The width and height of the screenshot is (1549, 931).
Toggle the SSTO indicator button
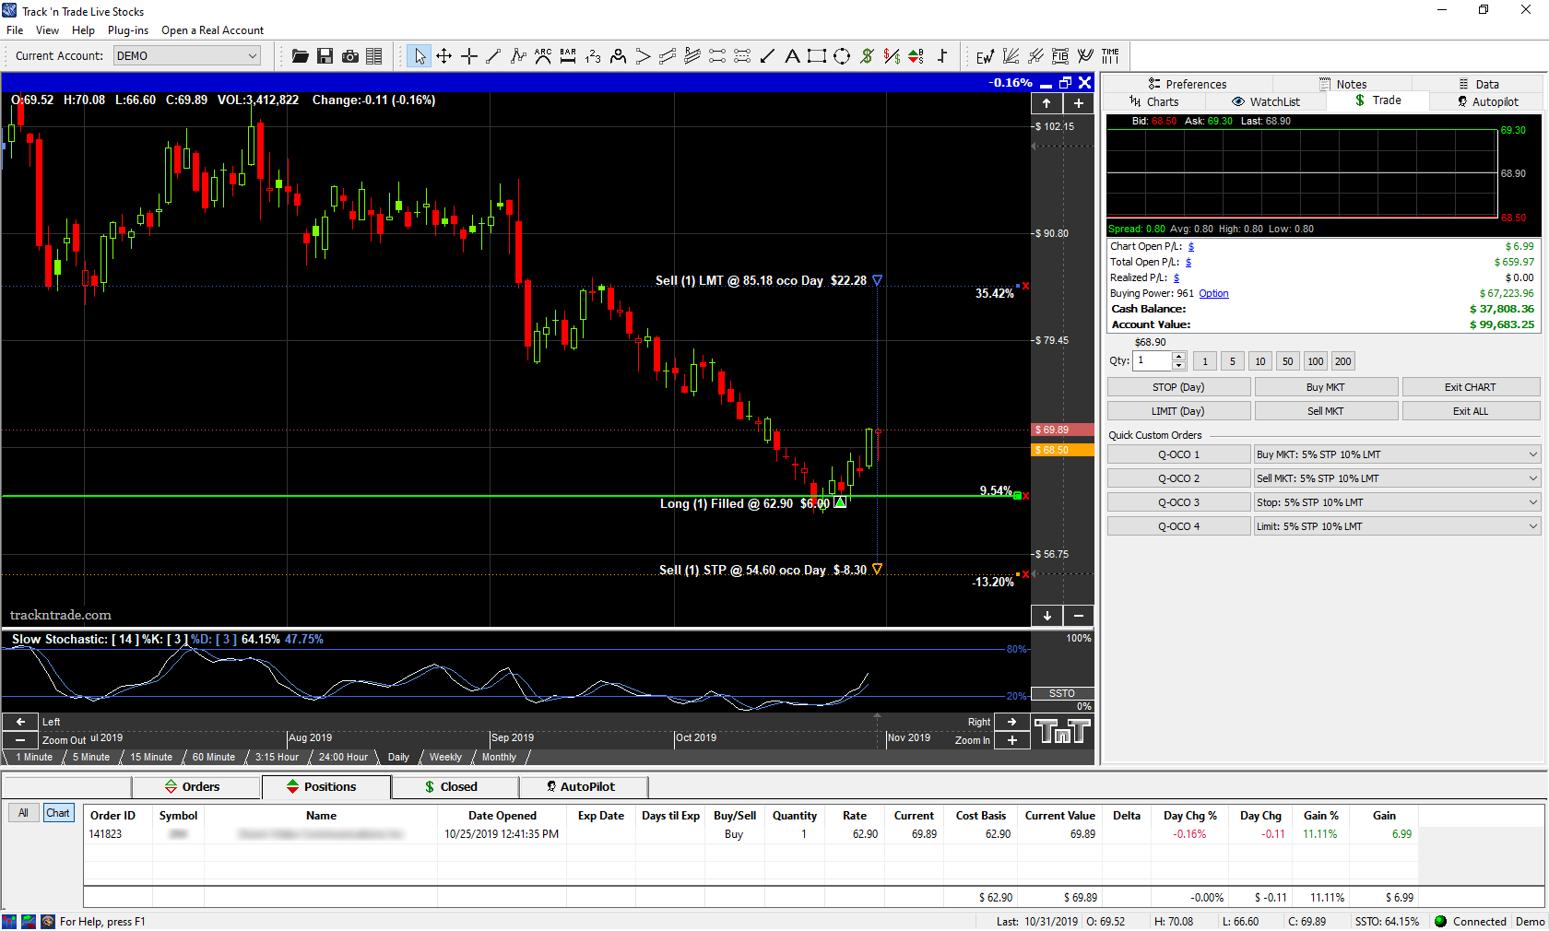(x=1061, y=693)
